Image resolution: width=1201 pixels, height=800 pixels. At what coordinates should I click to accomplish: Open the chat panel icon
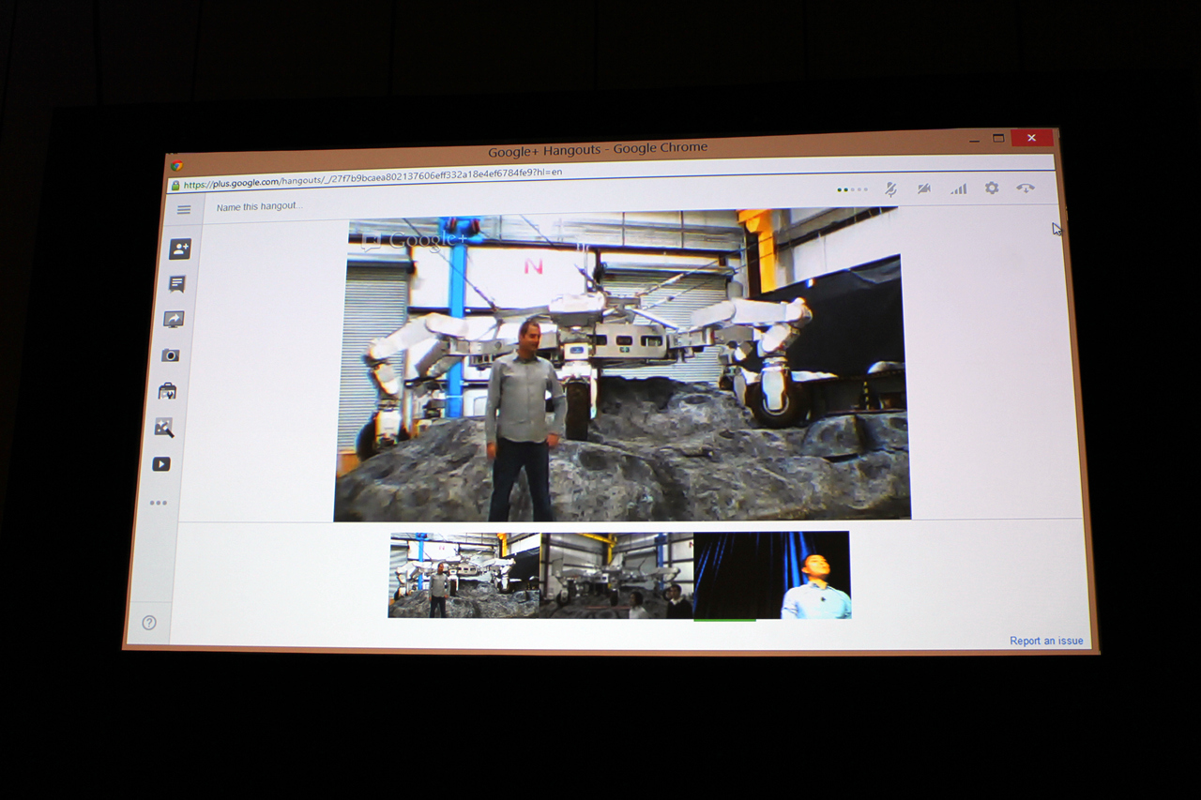[176, 283]
